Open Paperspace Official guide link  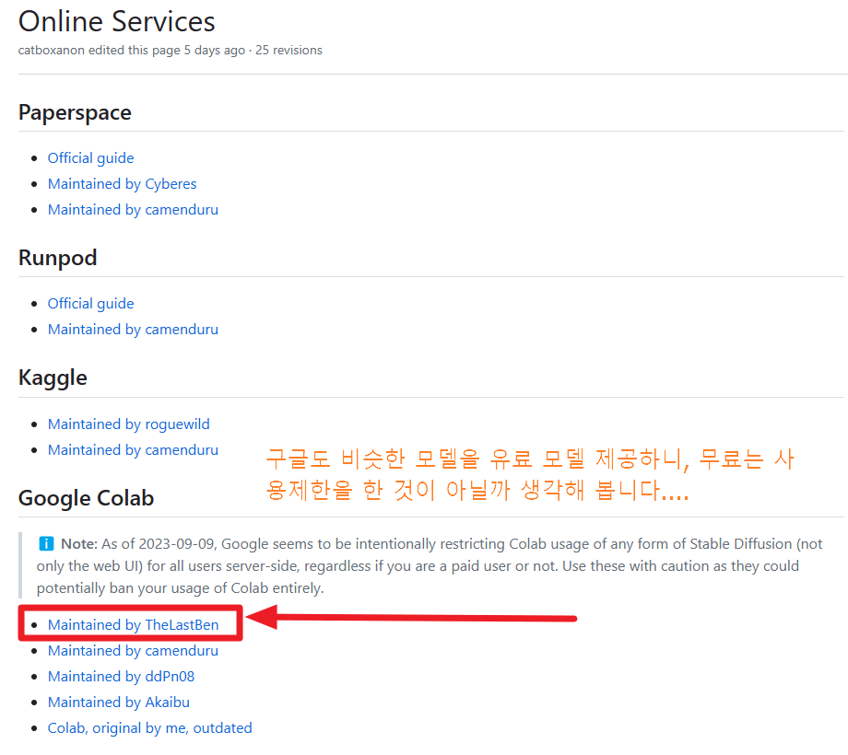pyautogui.click(x=90, y=158)
